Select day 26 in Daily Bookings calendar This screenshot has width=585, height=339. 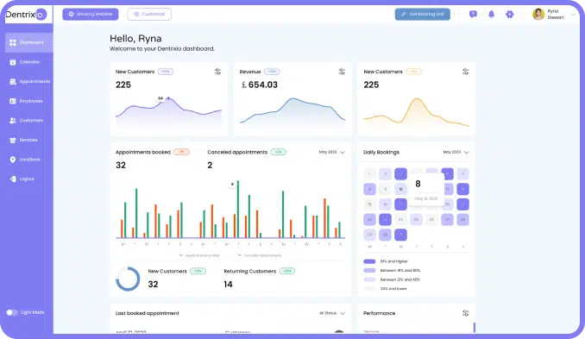[431, 220]
